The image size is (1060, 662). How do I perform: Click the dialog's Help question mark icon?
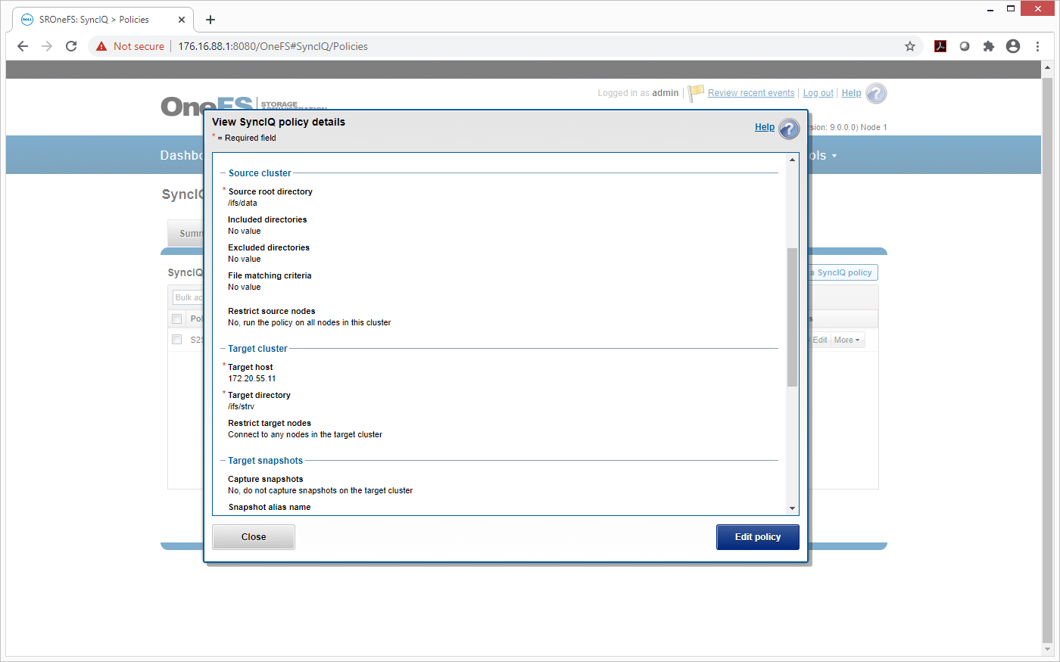[789, 129]
